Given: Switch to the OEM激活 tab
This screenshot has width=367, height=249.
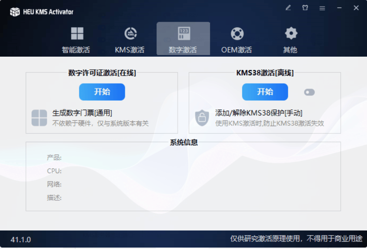Looking at the screenshot, I should 237,39.
